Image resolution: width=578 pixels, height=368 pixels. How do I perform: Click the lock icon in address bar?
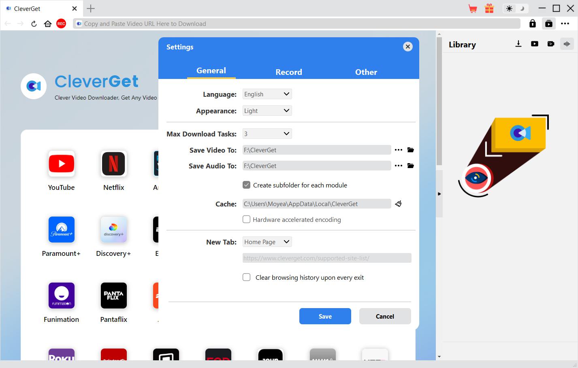point(532,23)
